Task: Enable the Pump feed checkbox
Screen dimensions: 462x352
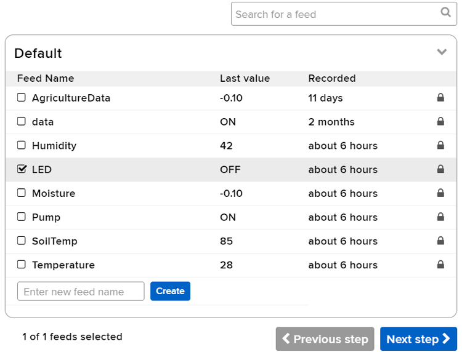Action: coord(22,217)
